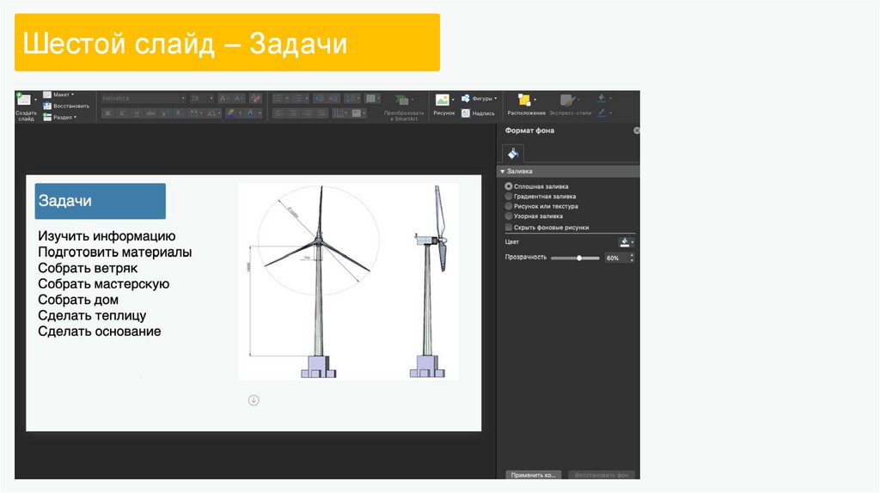
Task: Click the text highlight color icon
Action: point(232,113)
